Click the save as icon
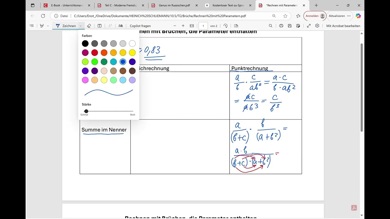Viewport: 390px width, 219px height. [x=298, y=26]
